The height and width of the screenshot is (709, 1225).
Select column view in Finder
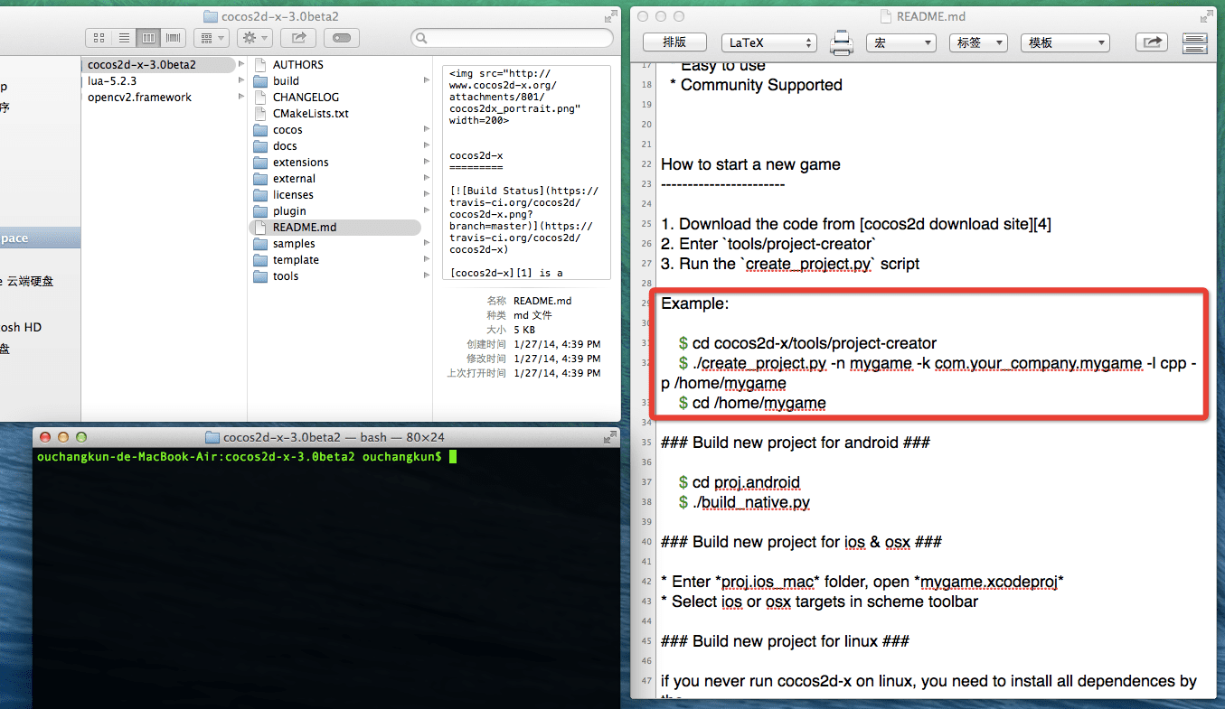pyautogui.click(x=148, y=38)
